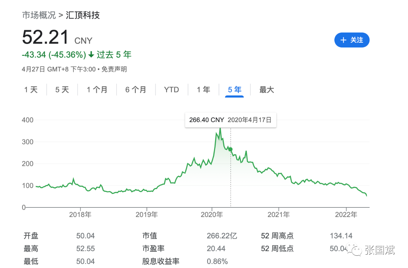Open the 市场概况 breadcrumb link
The height and width of the screenshot is (268, 408).
pyautogui.click(x=39, y=15)
